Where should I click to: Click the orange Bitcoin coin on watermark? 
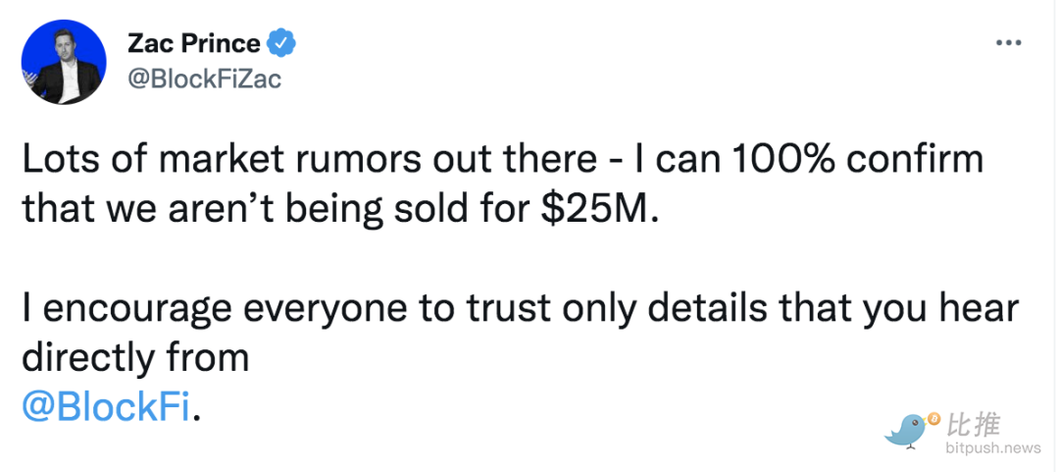[934, 420]
